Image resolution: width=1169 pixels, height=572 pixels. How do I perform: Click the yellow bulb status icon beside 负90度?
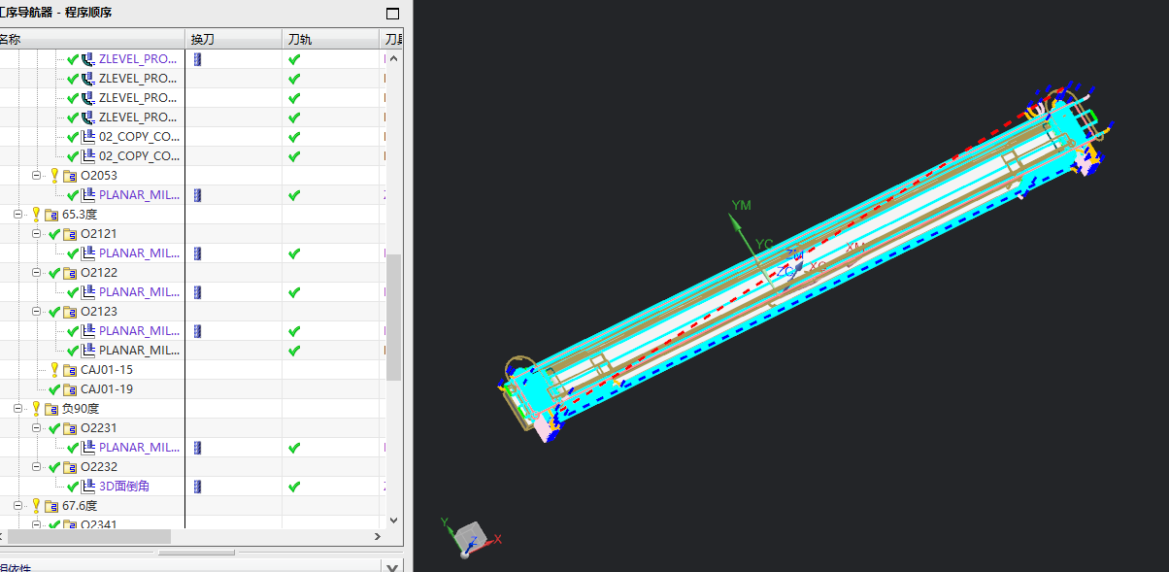[x=36, y=409]
